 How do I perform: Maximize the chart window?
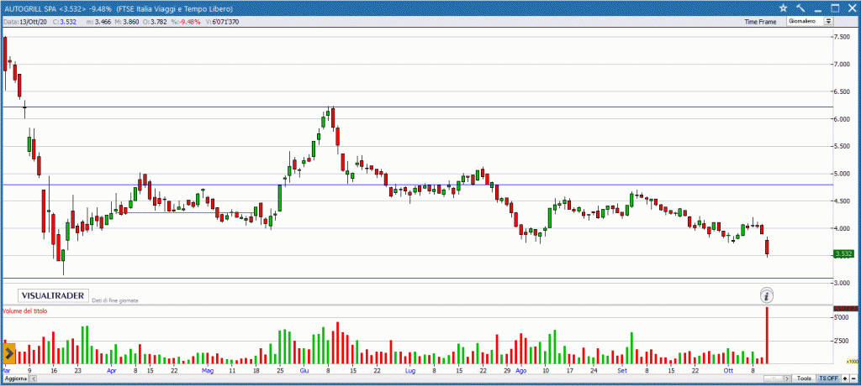(x=835, y=8)
